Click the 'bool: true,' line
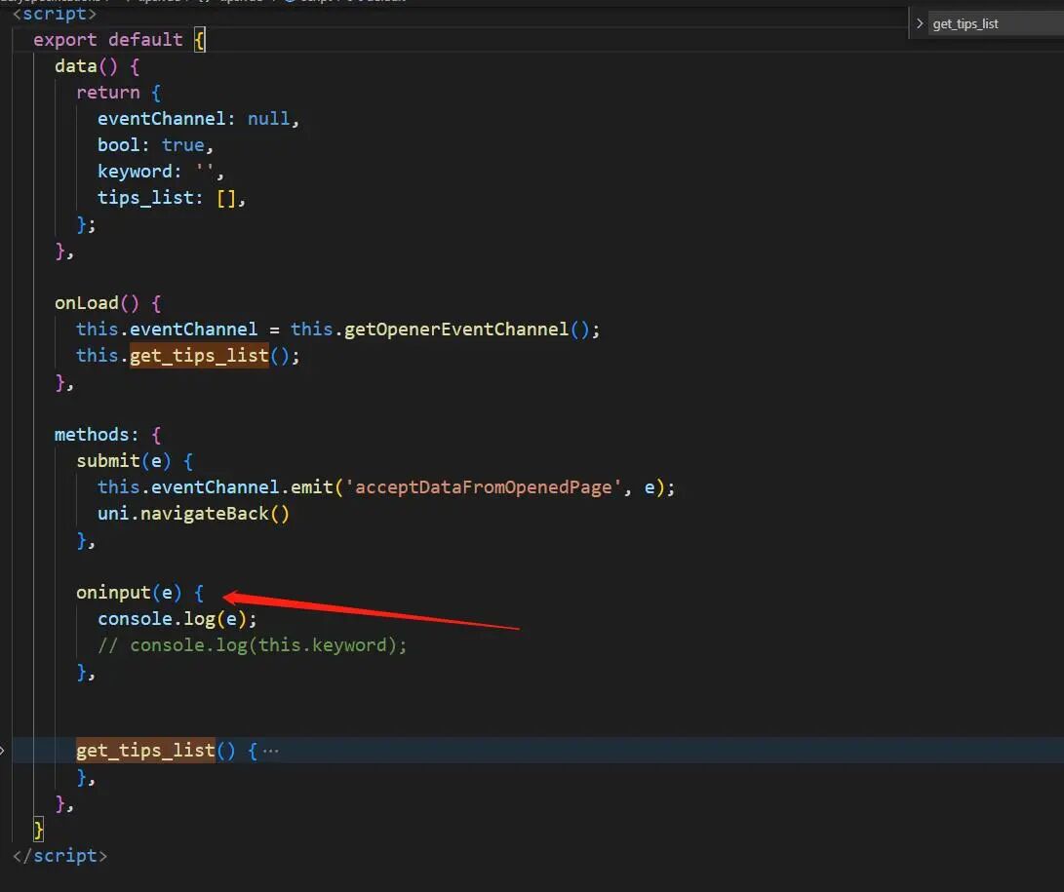 (x=155, y=145)
